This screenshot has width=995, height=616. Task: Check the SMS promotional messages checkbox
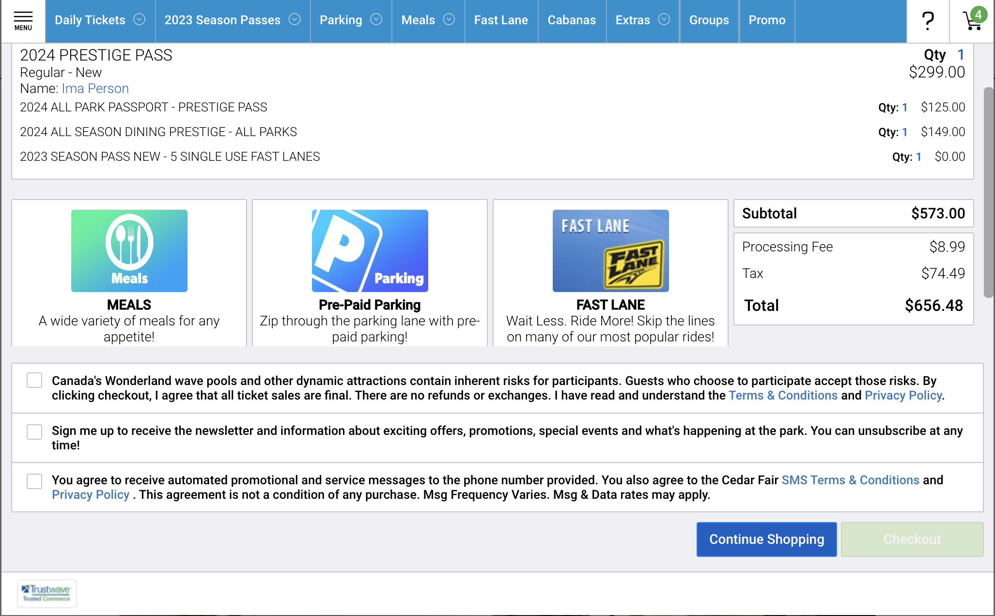[34, 481]
